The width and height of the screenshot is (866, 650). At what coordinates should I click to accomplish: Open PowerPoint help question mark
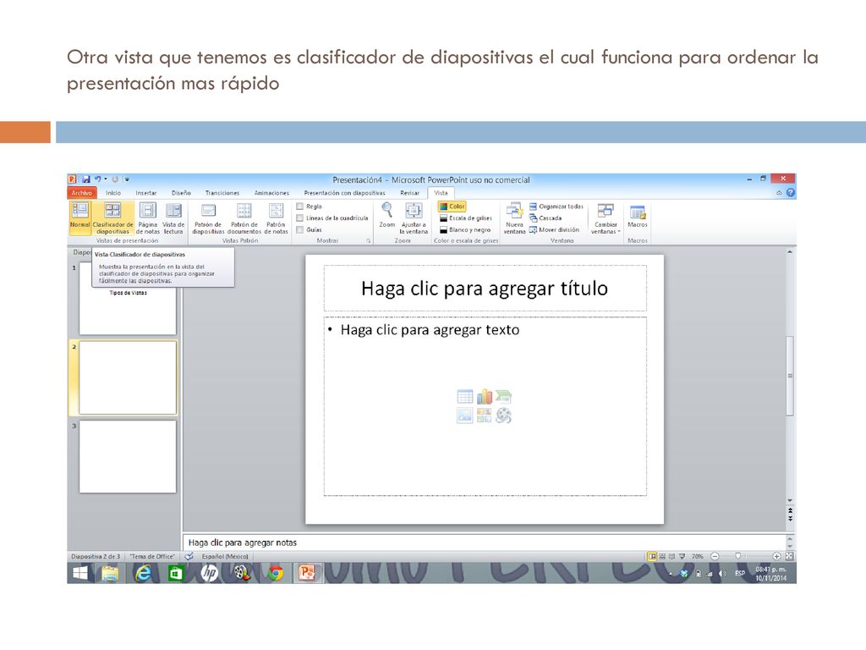tap(791, 193)
